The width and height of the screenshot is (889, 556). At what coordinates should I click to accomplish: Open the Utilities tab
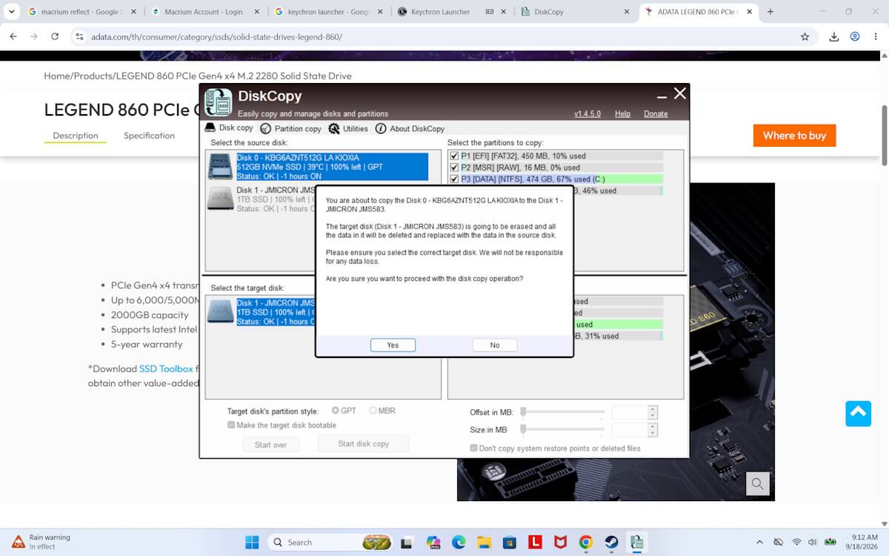tap(348, 128)
